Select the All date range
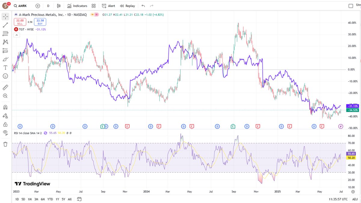Image resolution: width=361 pixels, height=203 pixels. coord(70,199)
